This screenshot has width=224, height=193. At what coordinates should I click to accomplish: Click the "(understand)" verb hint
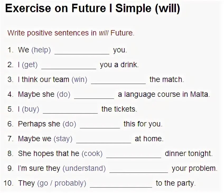[84, 168]
